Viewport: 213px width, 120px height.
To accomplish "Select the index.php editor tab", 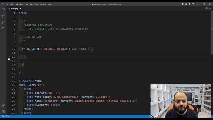I will pos(14,9).
